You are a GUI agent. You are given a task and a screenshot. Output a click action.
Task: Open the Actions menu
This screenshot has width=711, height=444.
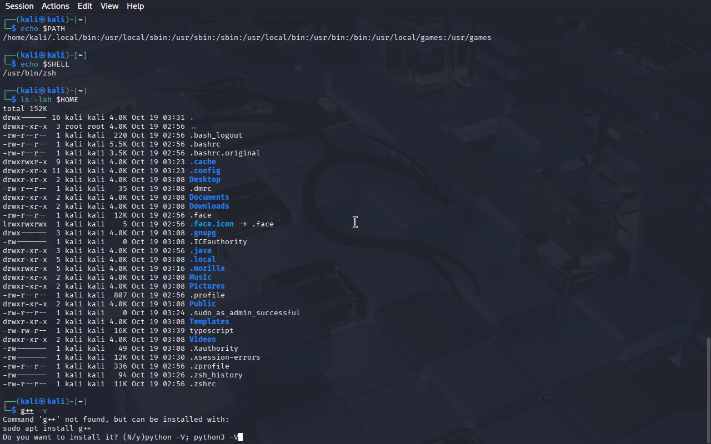pos(56,6)
